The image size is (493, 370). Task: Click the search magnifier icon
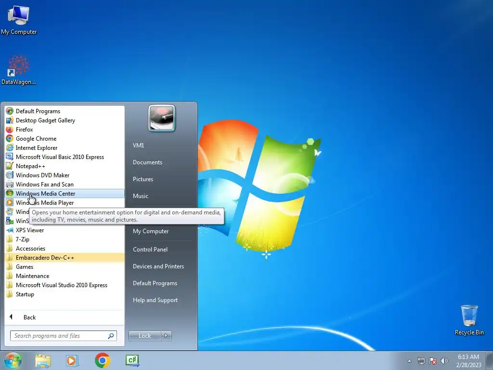(111, 336)
